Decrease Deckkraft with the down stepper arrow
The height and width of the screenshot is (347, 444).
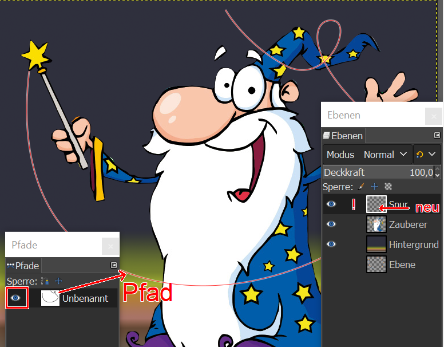tap(438, 175)
